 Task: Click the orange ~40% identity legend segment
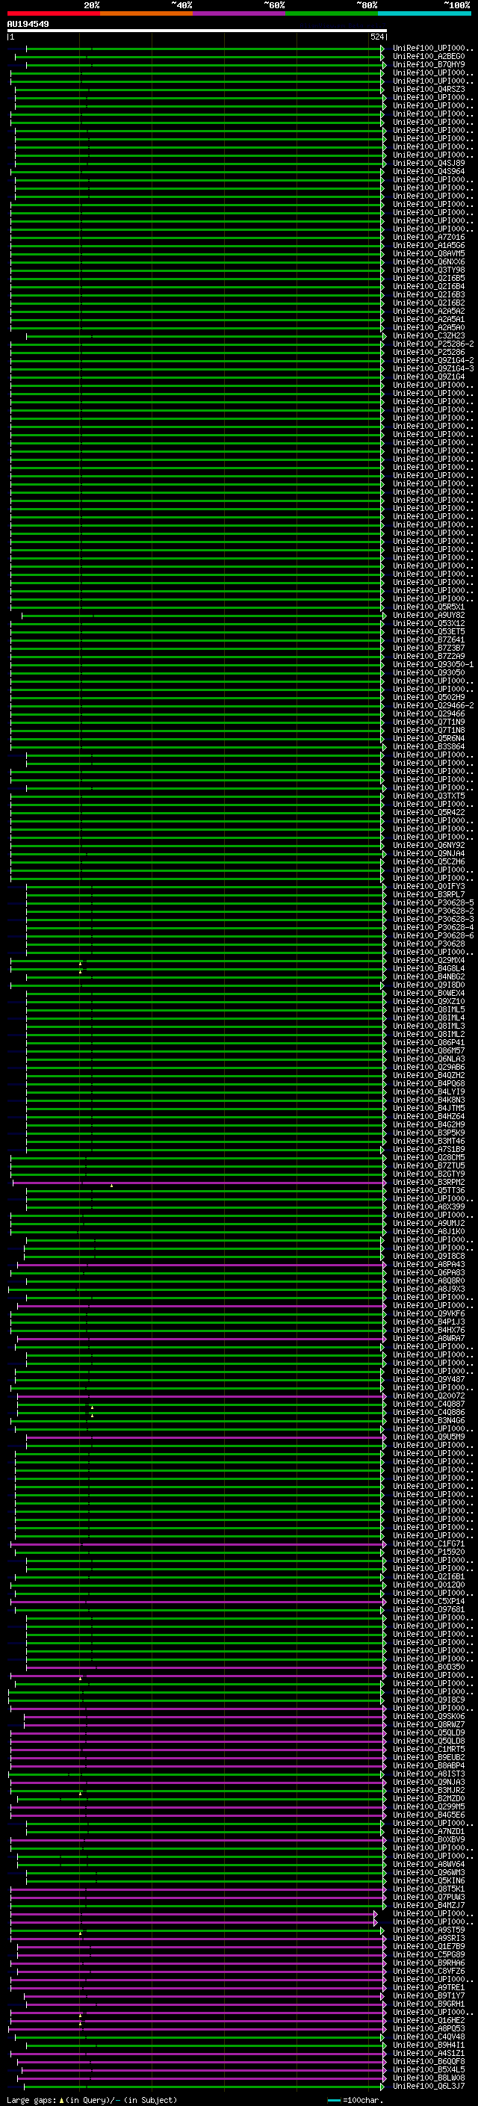tap(146, 13)
